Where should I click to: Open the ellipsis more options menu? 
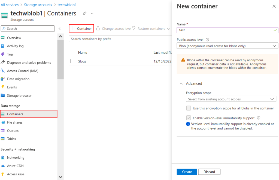click(93, 13)
